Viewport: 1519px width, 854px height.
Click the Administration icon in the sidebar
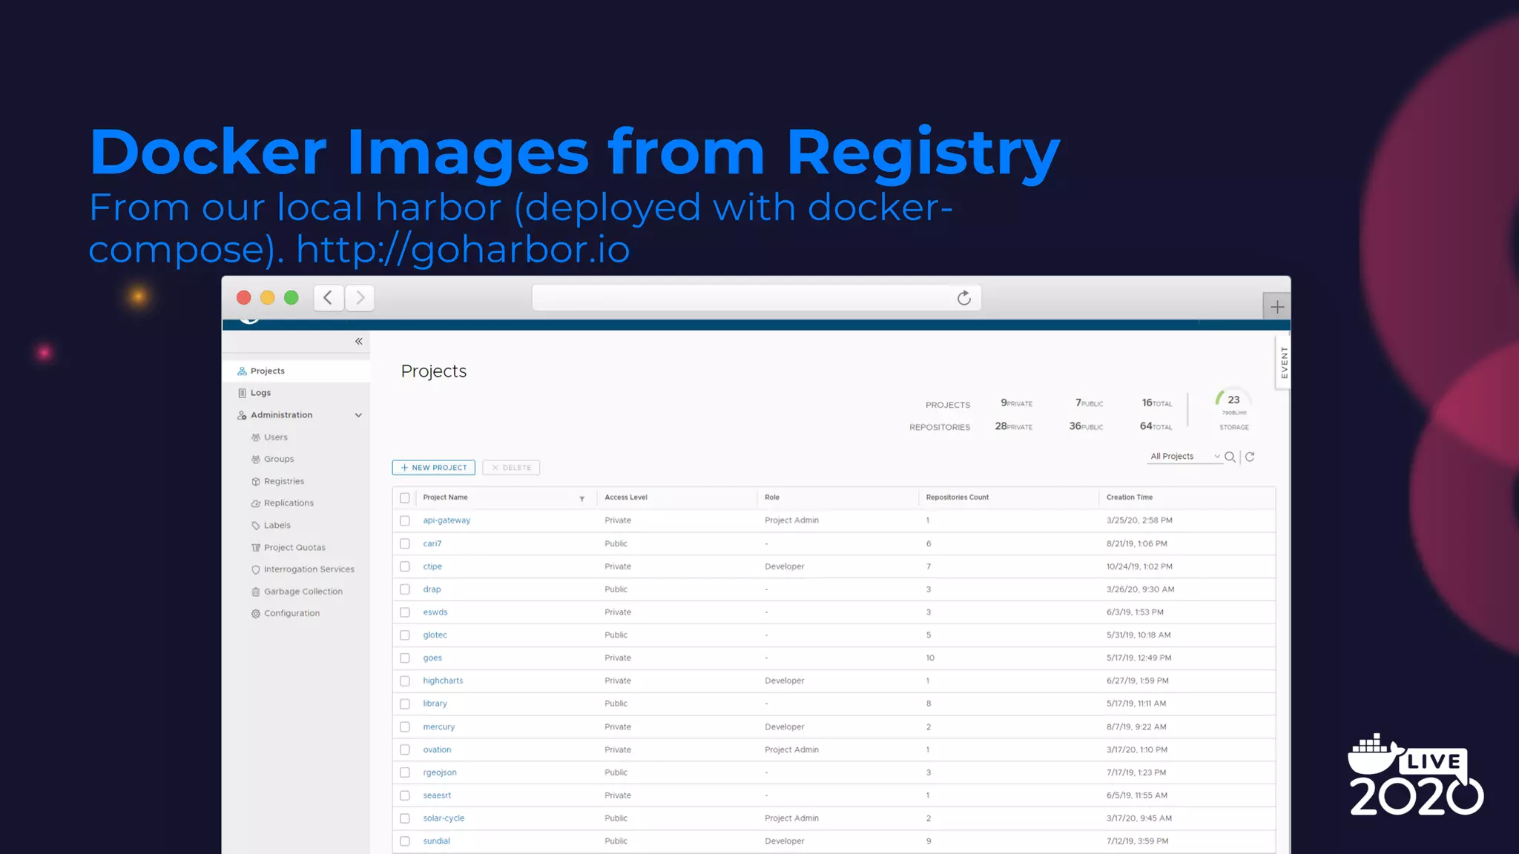click(x=242, y=415)
